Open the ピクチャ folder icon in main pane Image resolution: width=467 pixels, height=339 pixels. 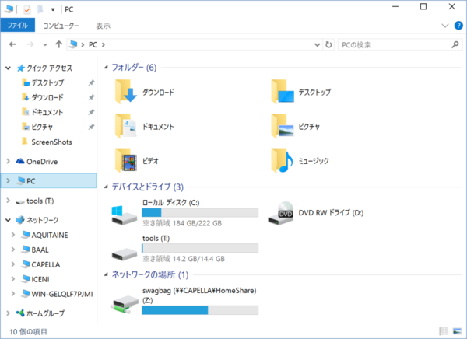[x=283, y=126]
